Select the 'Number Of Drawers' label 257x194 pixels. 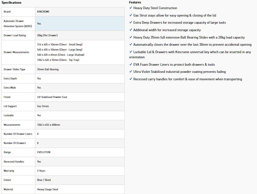click(x=15, y=143)
